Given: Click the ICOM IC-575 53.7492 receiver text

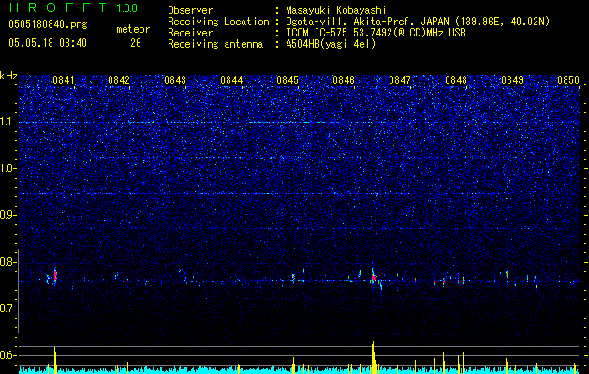Looking at the screenshot, I should [x=375, y=33].
